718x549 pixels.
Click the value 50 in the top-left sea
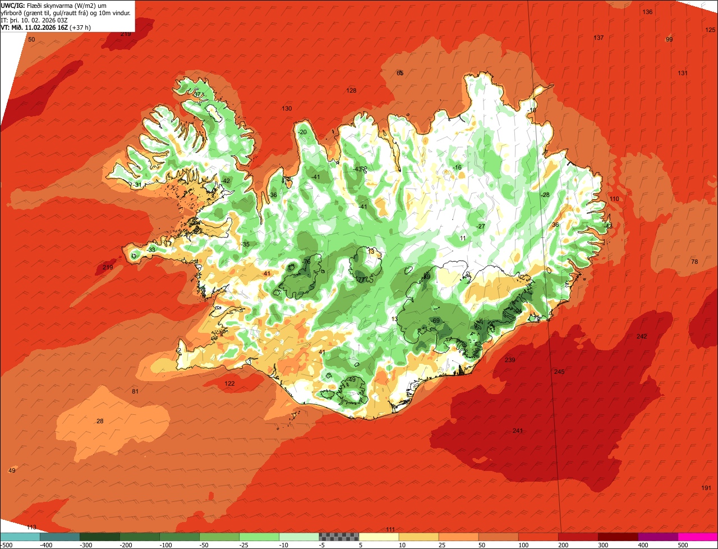[31, 39]
